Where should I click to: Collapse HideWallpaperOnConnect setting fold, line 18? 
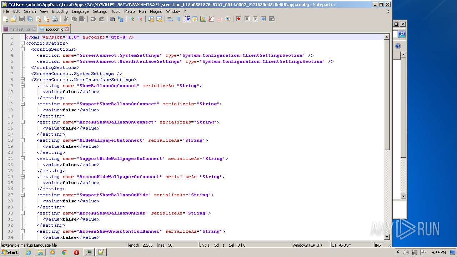(x=22, y=140)
